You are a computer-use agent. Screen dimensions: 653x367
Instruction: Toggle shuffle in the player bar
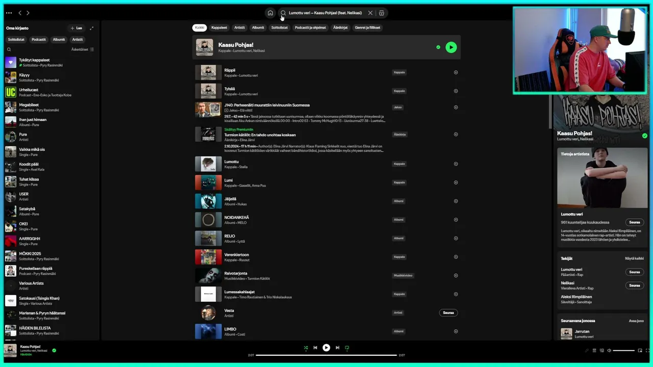coord(306,348)
